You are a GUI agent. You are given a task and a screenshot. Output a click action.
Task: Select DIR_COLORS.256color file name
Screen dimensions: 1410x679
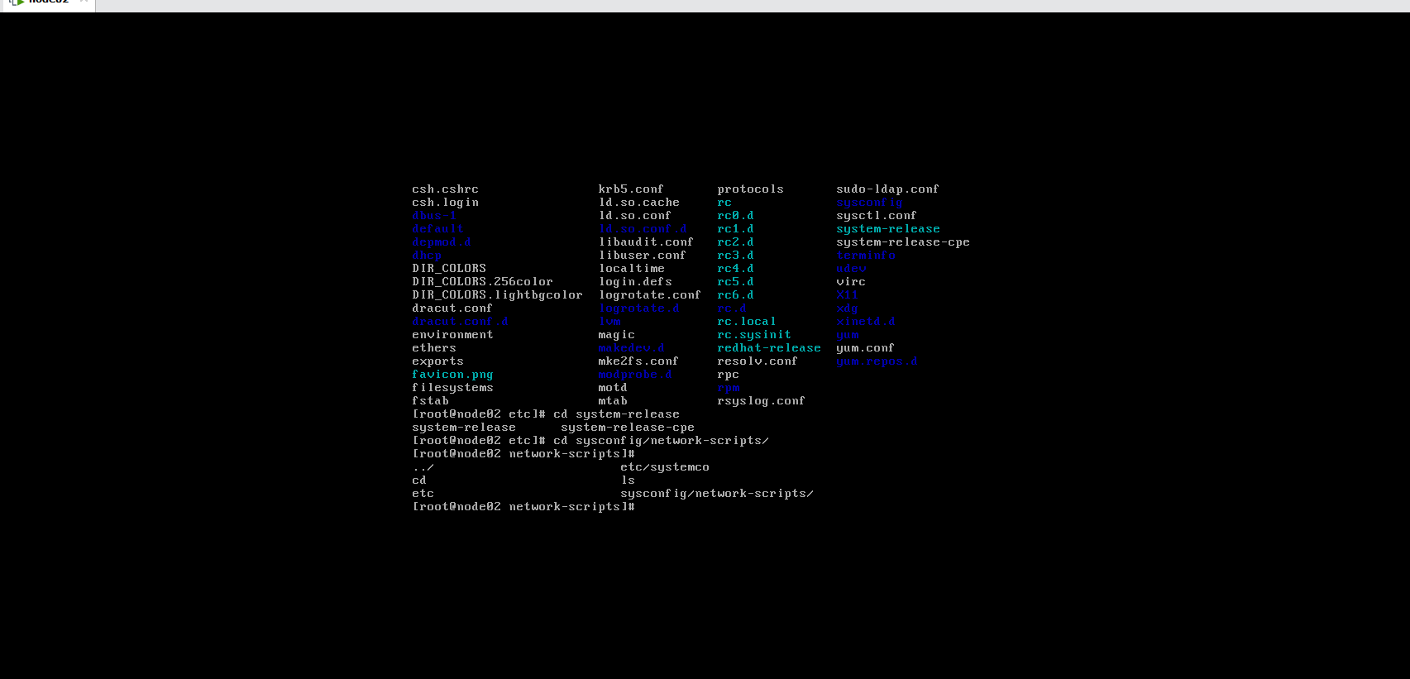(x=482, y=282)
